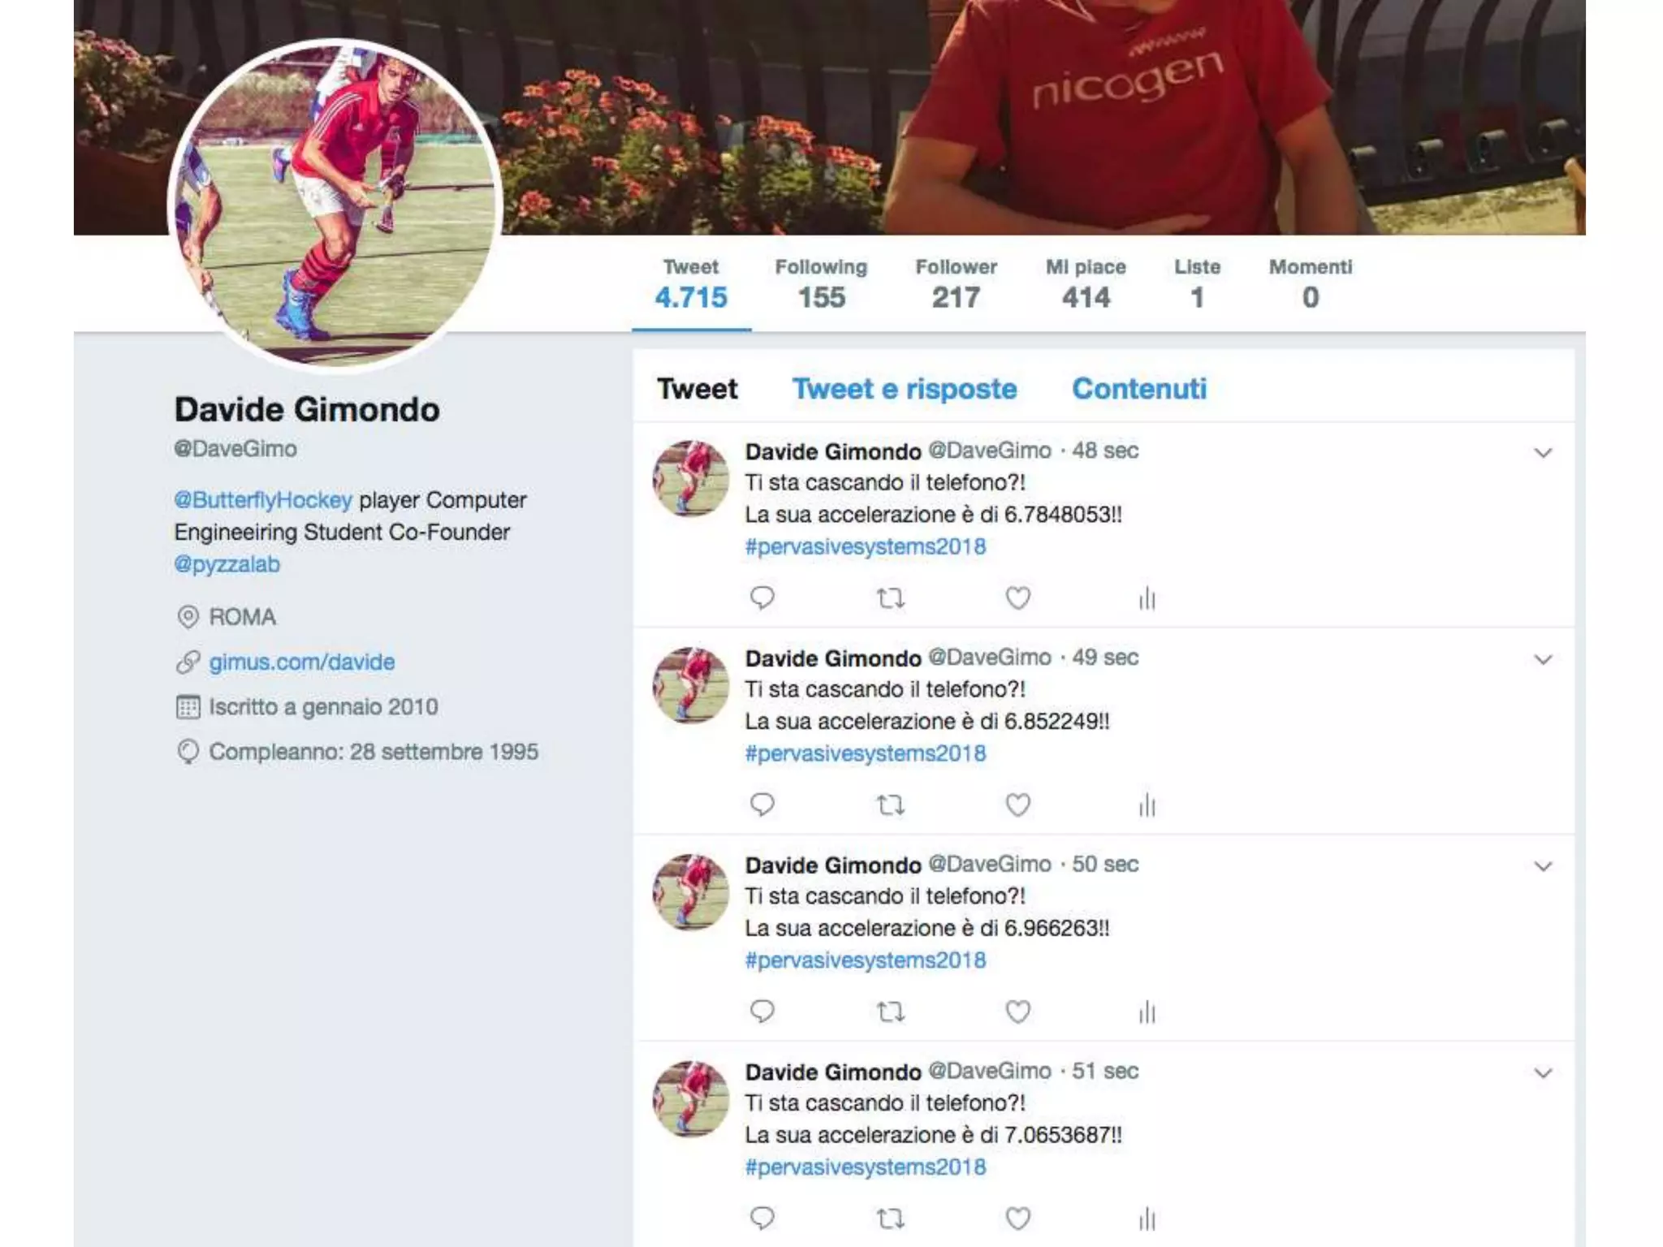This screenshot has width=1663, height=1247.
Task: Expand the chevron on 51 sec tweet
Action: click(1543, 1073)
